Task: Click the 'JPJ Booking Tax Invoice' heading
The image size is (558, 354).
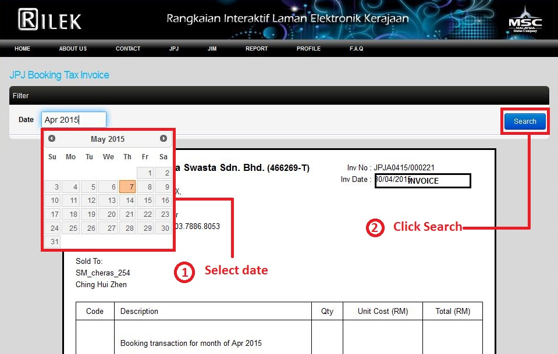Action: [59, 75]
